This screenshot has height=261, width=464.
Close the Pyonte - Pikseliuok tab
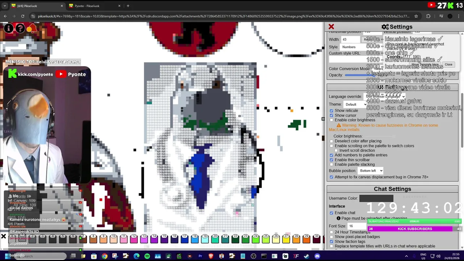point(119,6)
